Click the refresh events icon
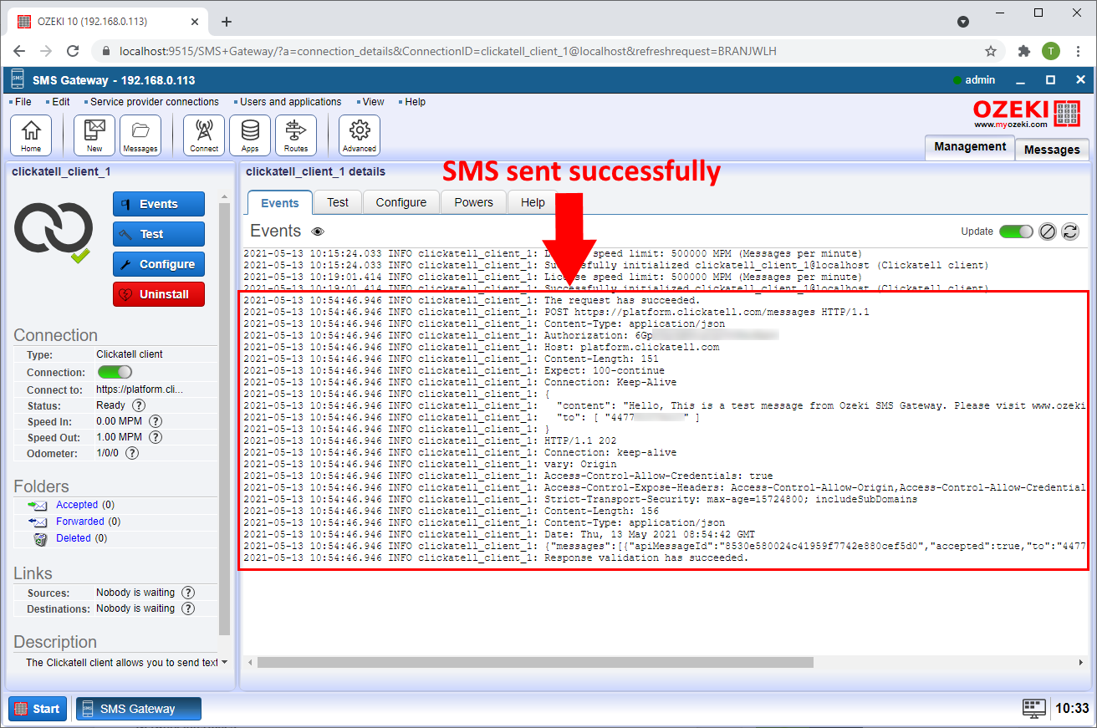Viewport: 1097px width, 728px height. tap(1070, 232)
